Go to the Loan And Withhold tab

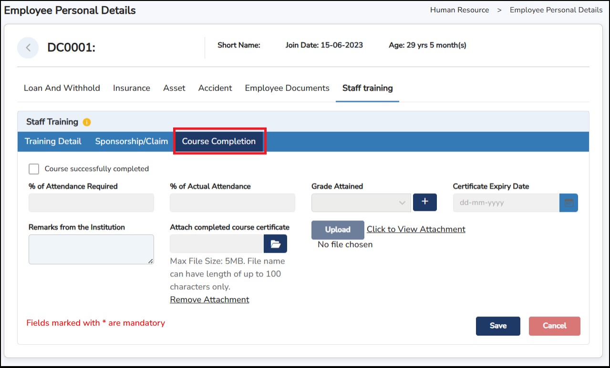(x=62, y=88)
